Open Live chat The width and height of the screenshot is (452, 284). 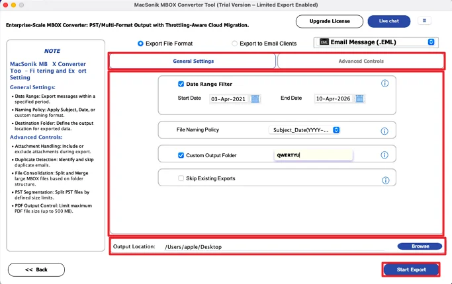(389, 21)
